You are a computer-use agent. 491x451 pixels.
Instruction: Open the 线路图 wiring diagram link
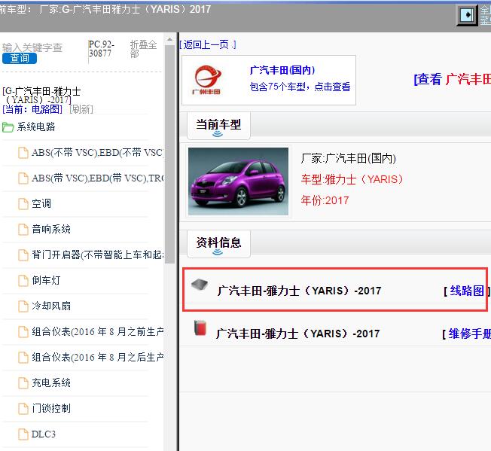[467, 291]
